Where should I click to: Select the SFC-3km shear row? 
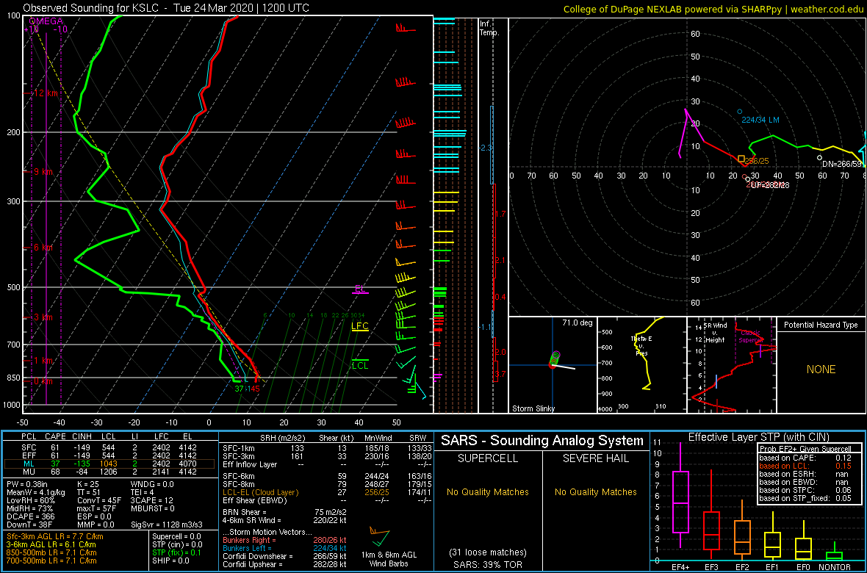coord(328,455)
